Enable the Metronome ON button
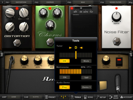Viewport: 133px width, 100px height. click(65, 77)
